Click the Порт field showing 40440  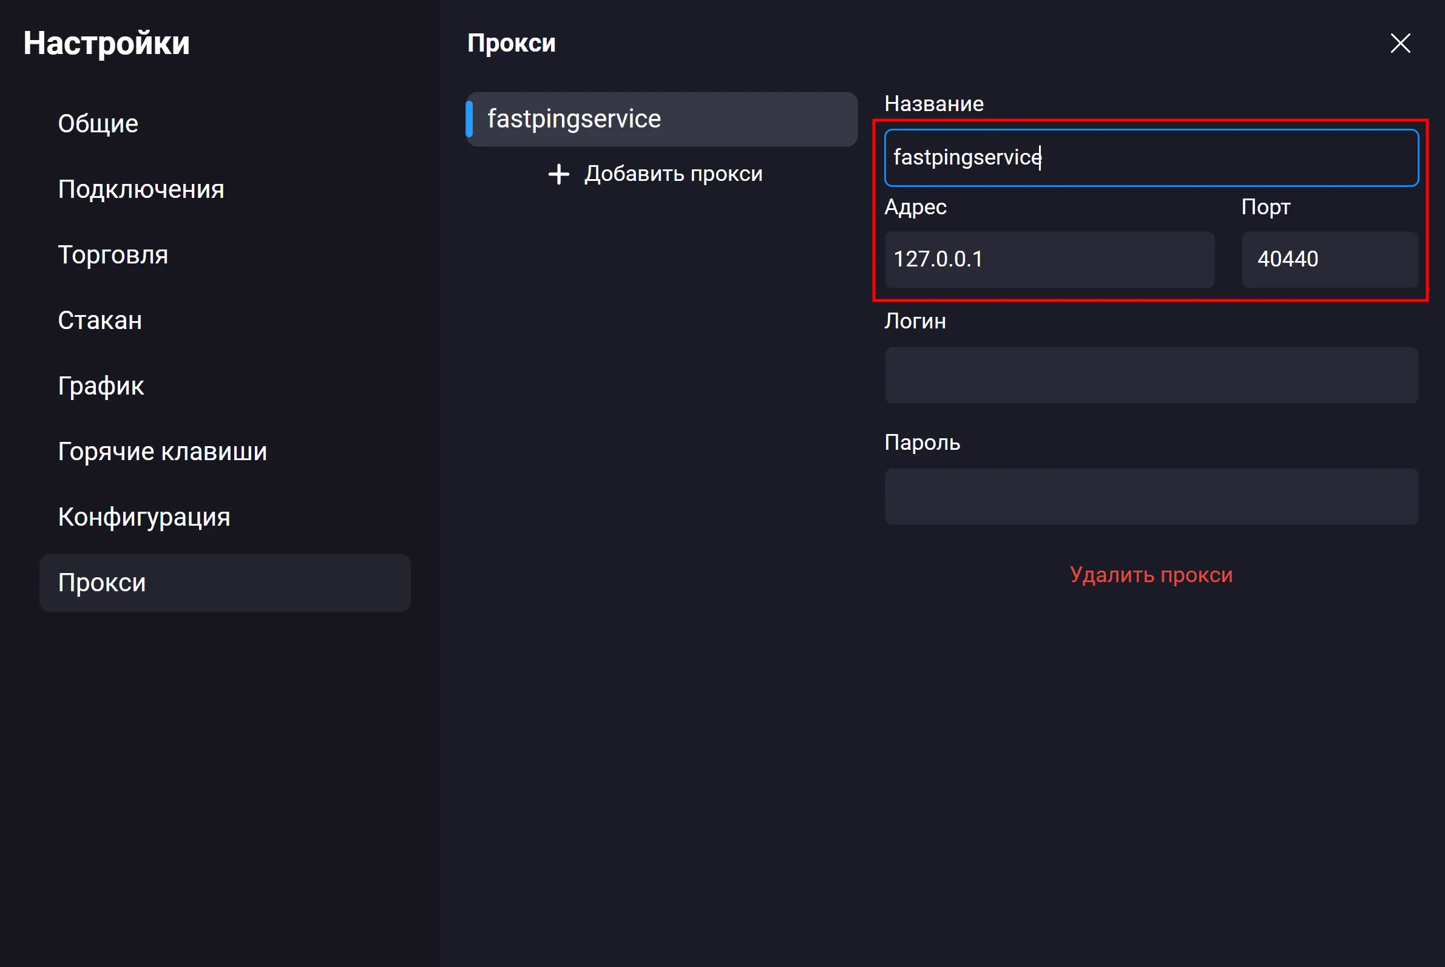[1329, 260]
